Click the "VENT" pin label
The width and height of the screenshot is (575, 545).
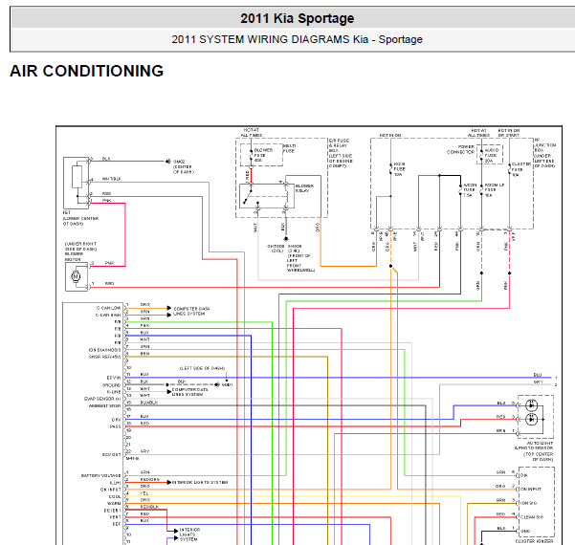click(x=115, y=517)
